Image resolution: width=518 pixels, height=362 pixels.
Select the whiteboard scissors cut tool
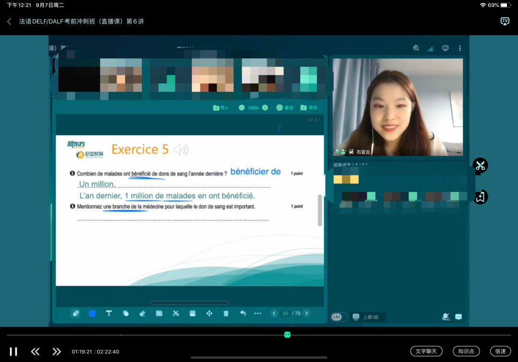pos(176,314)
